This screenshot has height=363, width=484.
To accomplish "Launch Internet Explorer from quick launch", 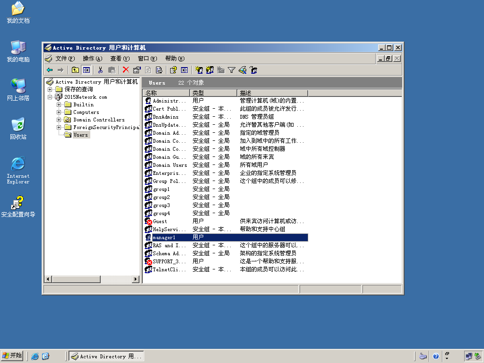I will pyautogui.click(x=35, y=356).
